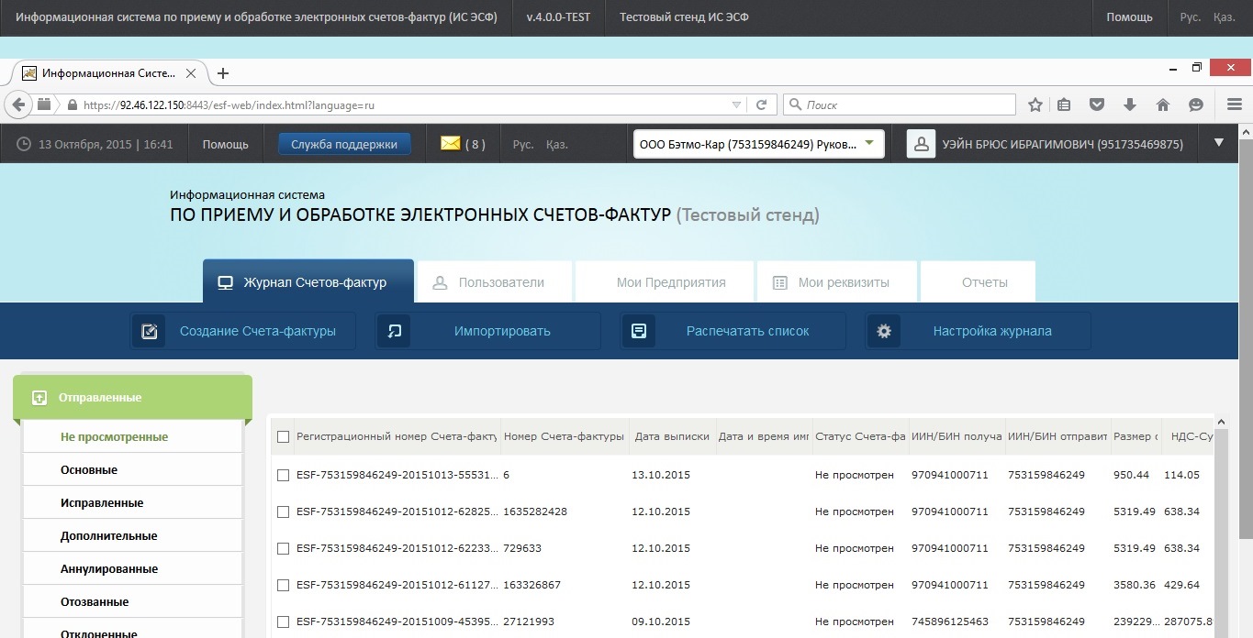1253x638 pixels.
Task: Open the ООО Бэтмо-Кар company dropdown
Action: (x=759, y=144)
